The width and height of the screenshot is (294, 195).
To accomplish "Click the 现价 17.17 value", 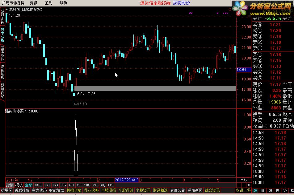I will coord(275,84).
